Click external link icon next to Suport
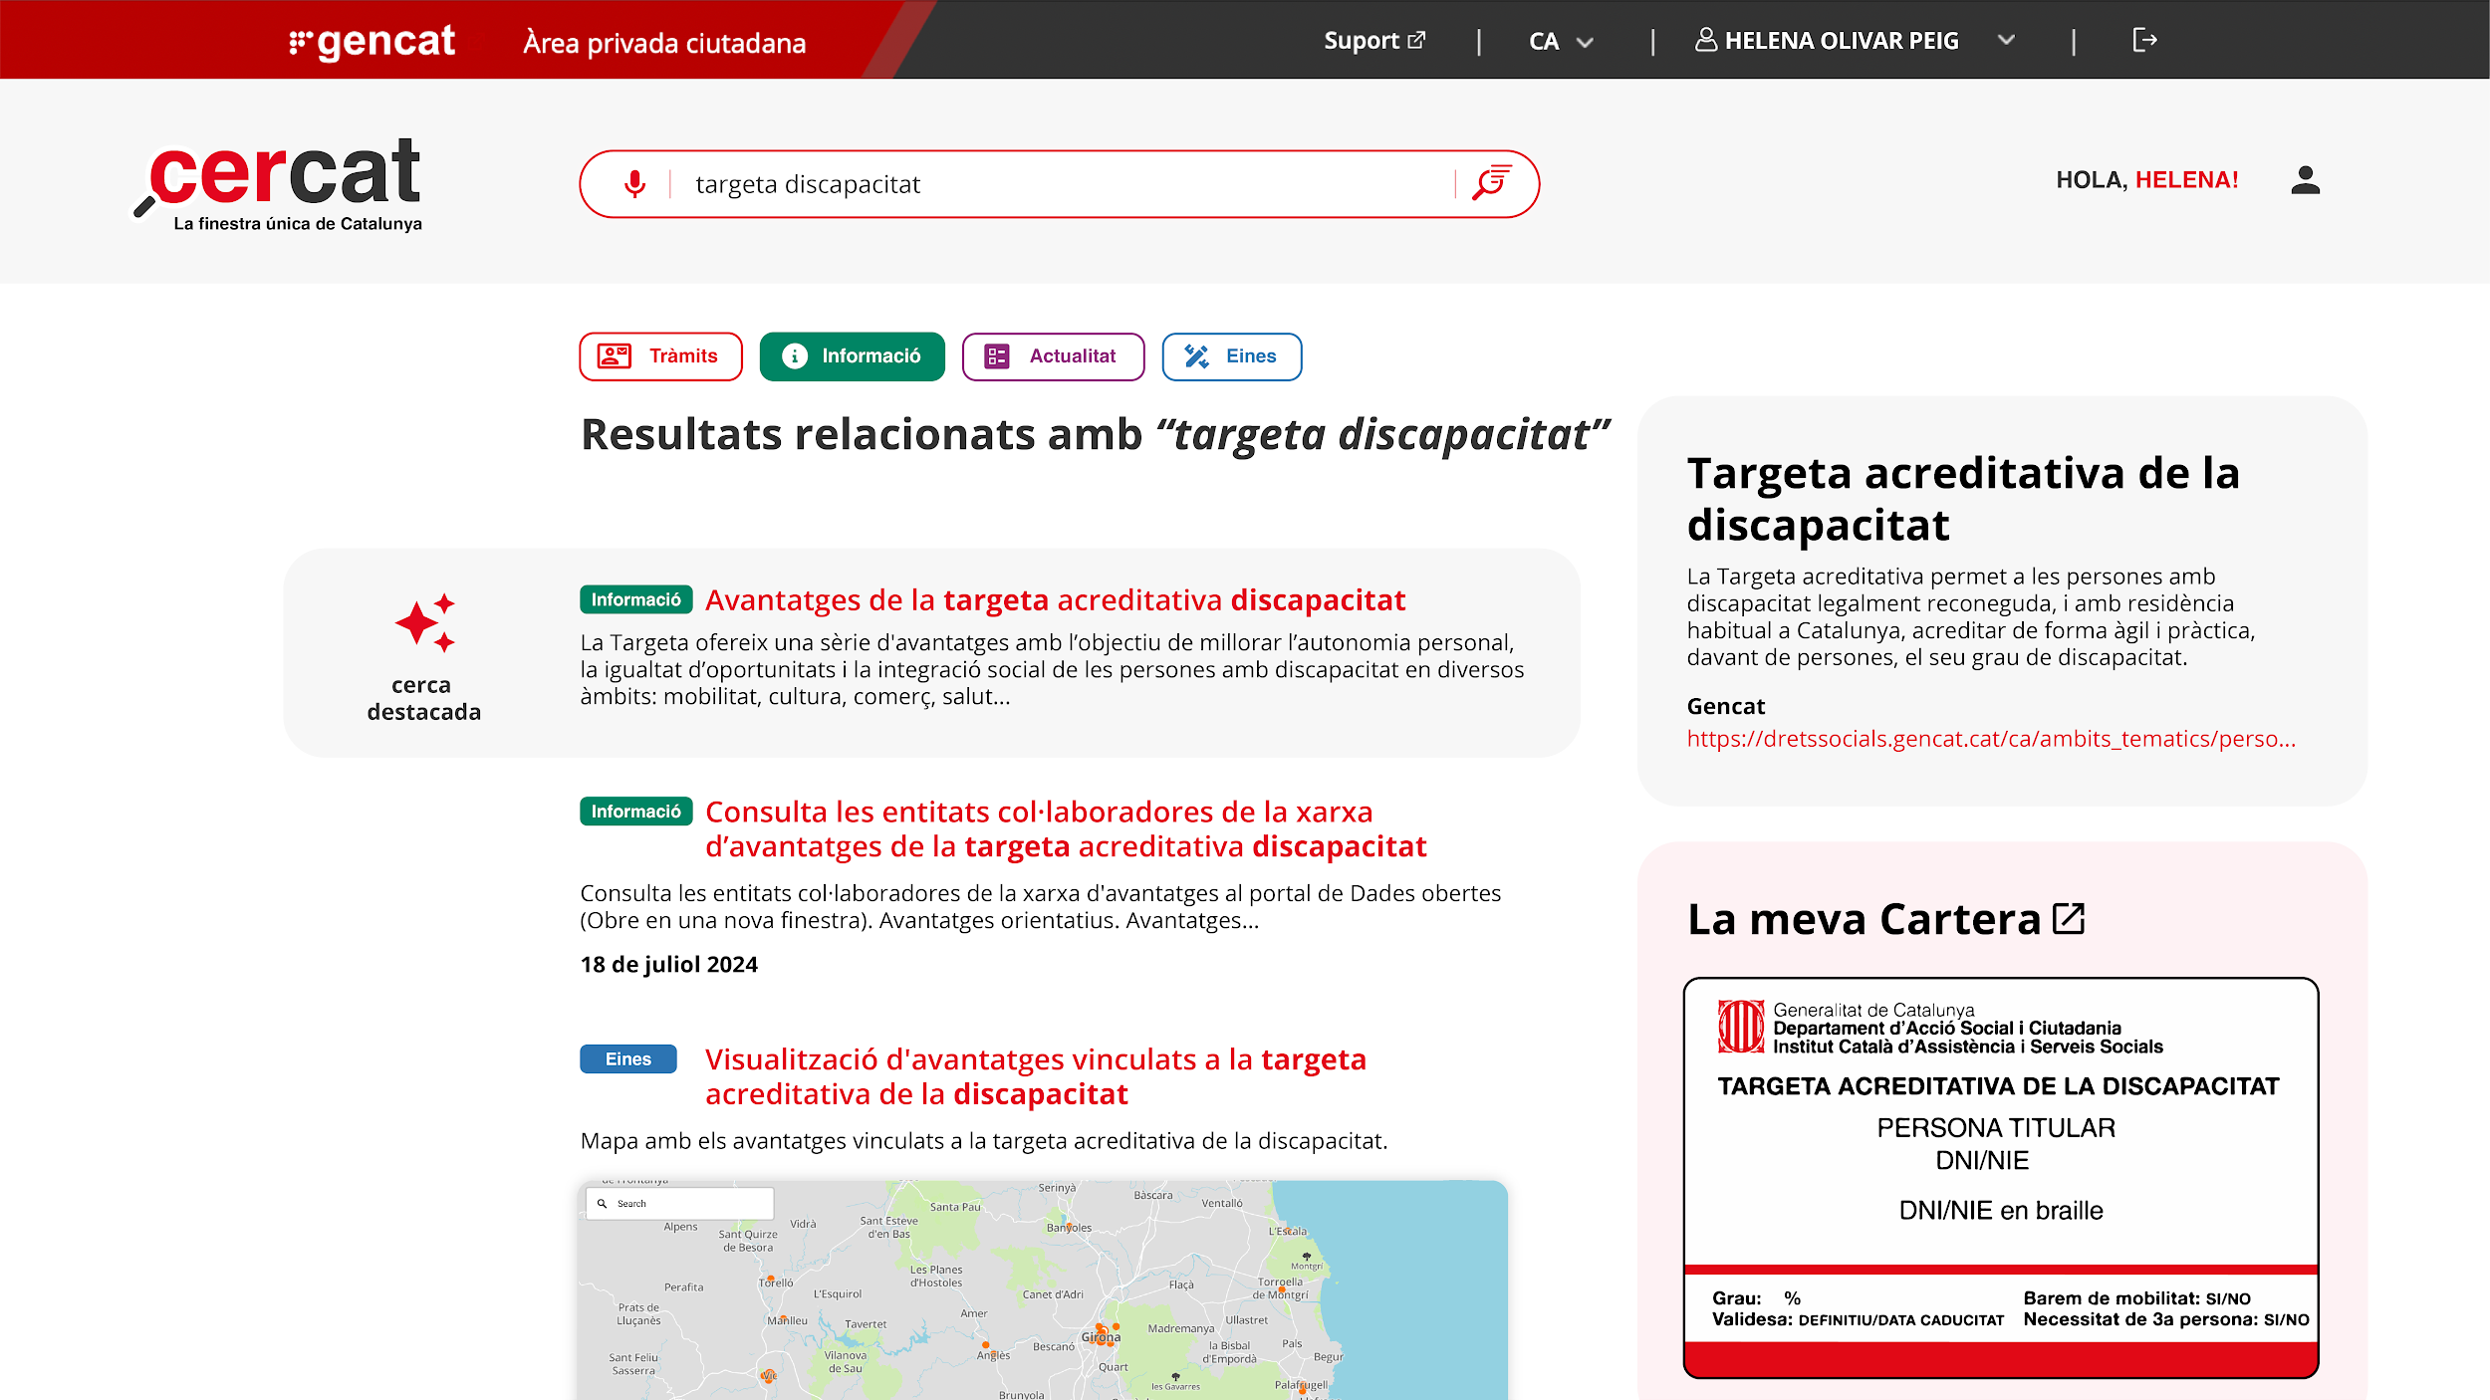The width and height of the screenshot is (2490, 1400). (1416, 40)
